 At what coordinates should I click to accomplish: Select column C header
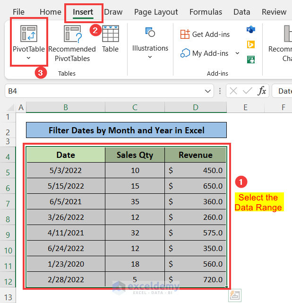[135, 107]
